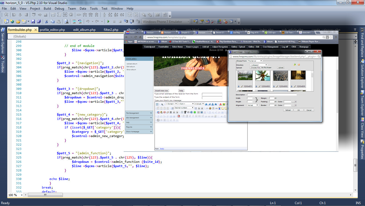Click OK in the Insert Image dialog
Viewport: 365px width, 206px height.
pyautogui.click(x=298, y=110)
